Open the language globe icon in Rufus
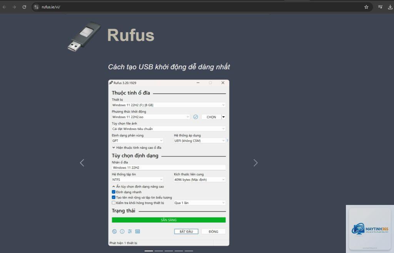 114,231
